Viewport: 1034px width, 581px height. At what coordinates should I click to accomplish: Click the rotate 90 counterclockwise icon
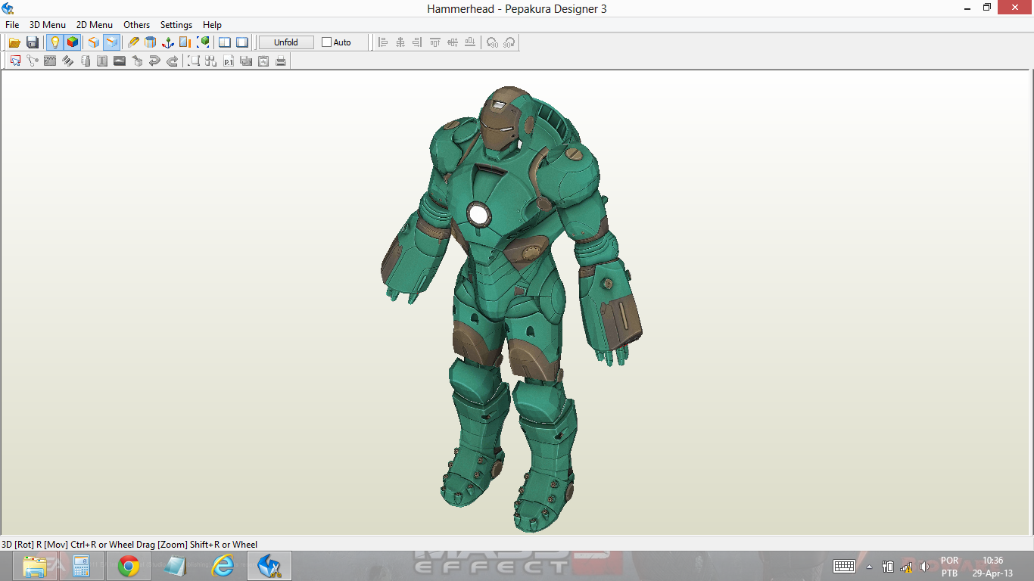[492, 42]
